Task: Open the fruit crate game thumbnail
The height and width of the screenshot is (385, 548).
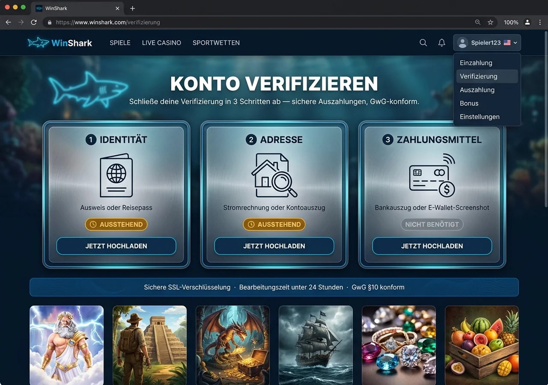Action: click(x=482, y=345)
